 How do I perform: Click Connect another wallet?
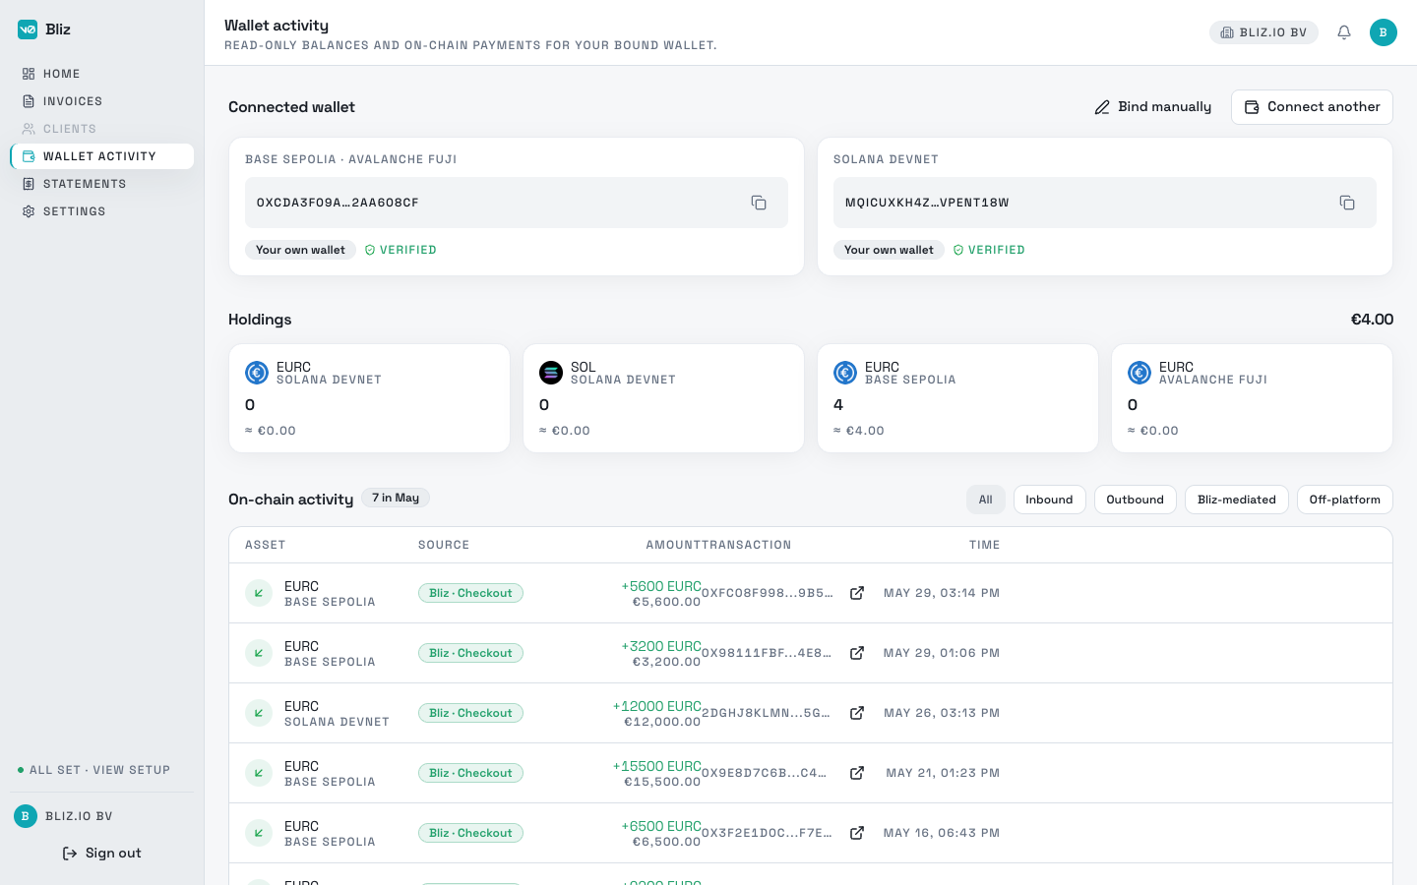click(1312, 107)
